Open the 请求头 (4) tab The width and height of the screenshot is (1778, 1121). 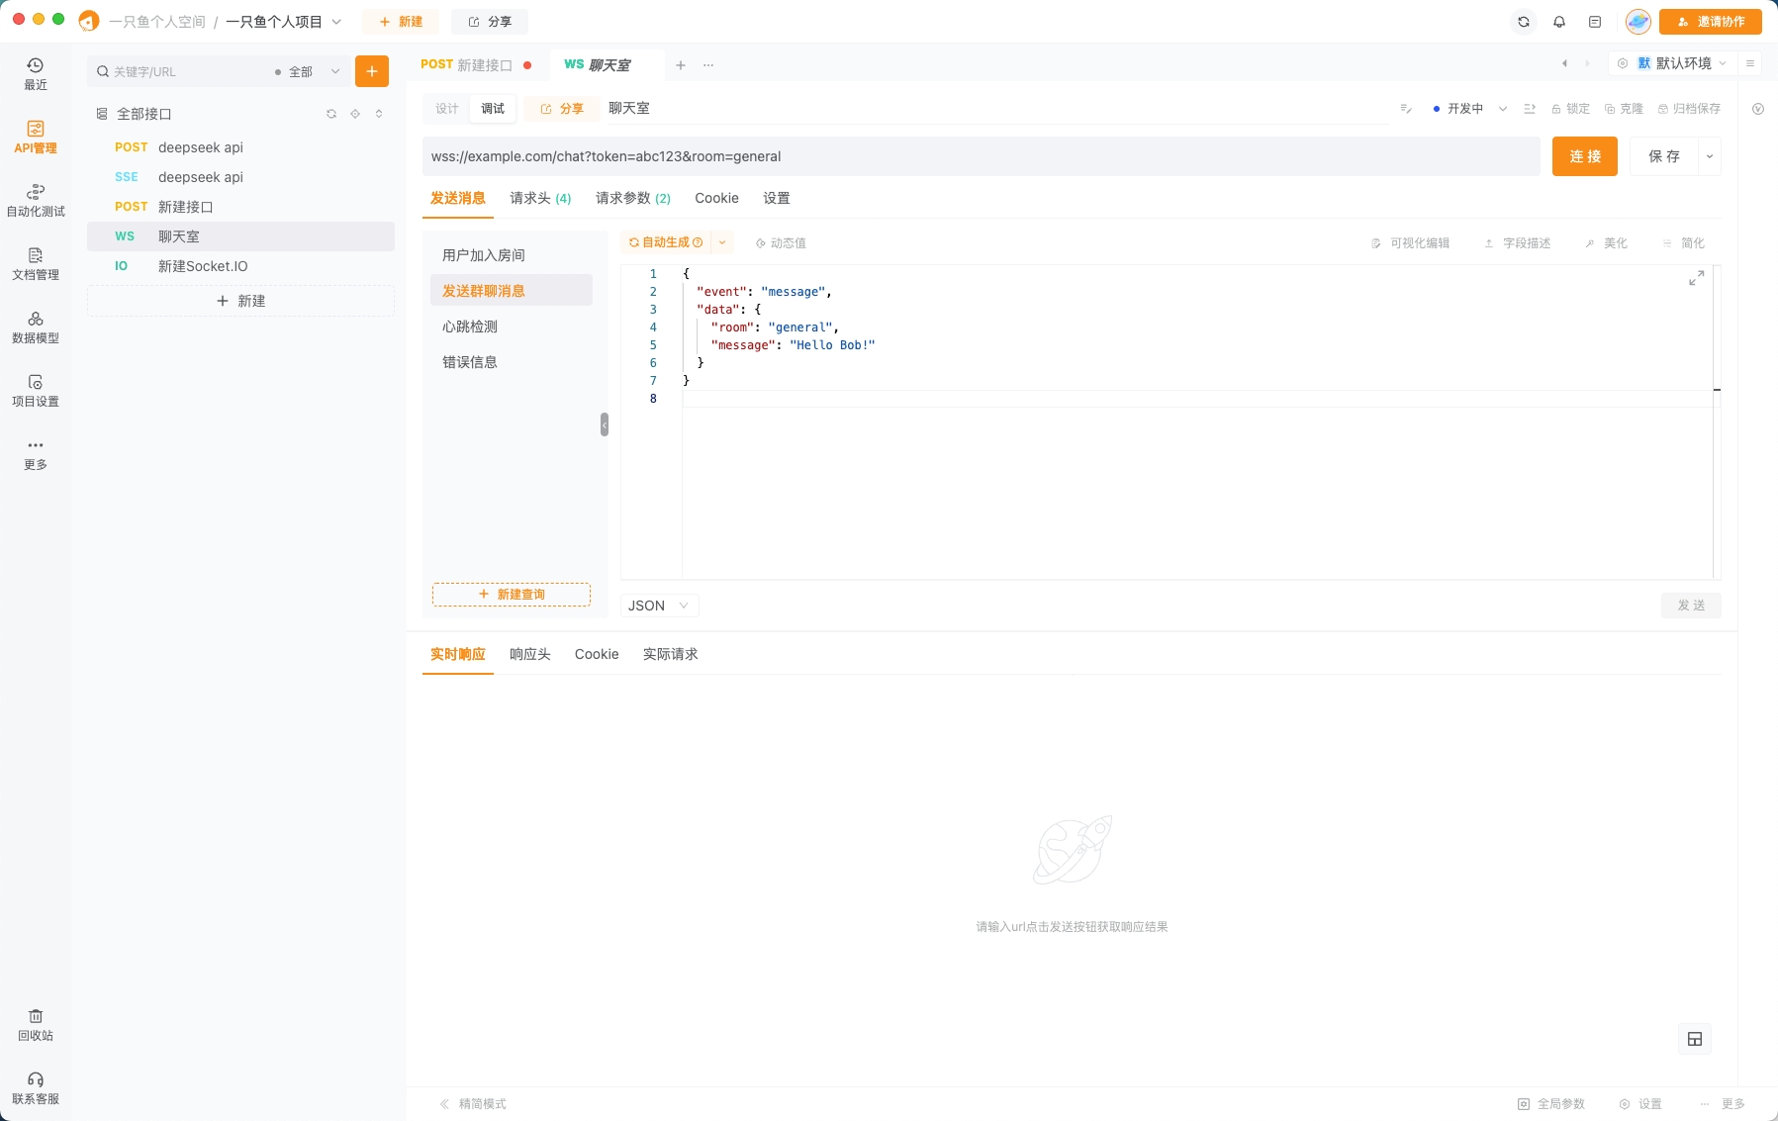coord(538,198)
